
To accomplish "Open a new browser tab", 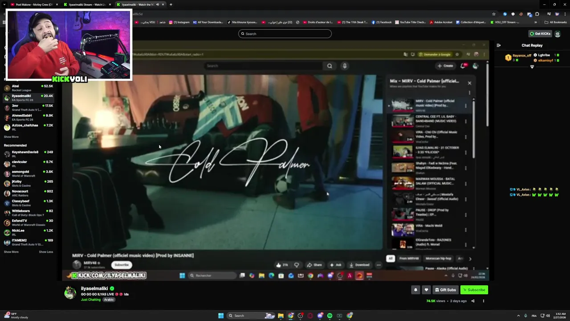I will [171, 4].
